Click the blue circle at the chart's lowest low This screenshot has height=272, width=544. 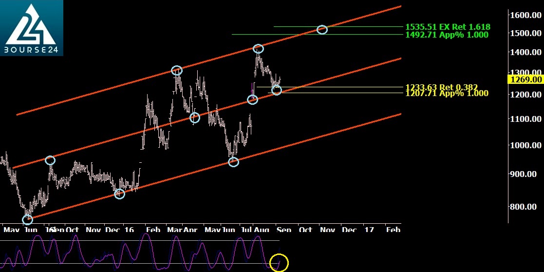point(27,219)
